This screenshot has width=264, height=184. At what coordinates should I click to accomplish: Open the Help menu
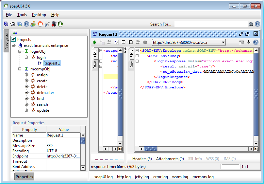(x=55, y=15)
